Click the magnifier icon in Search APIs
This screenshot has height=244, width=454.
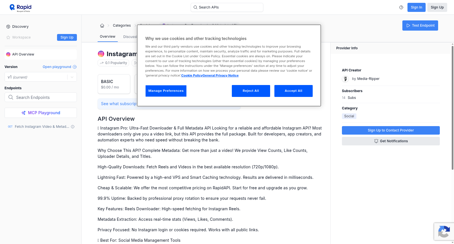coord(195,7)
